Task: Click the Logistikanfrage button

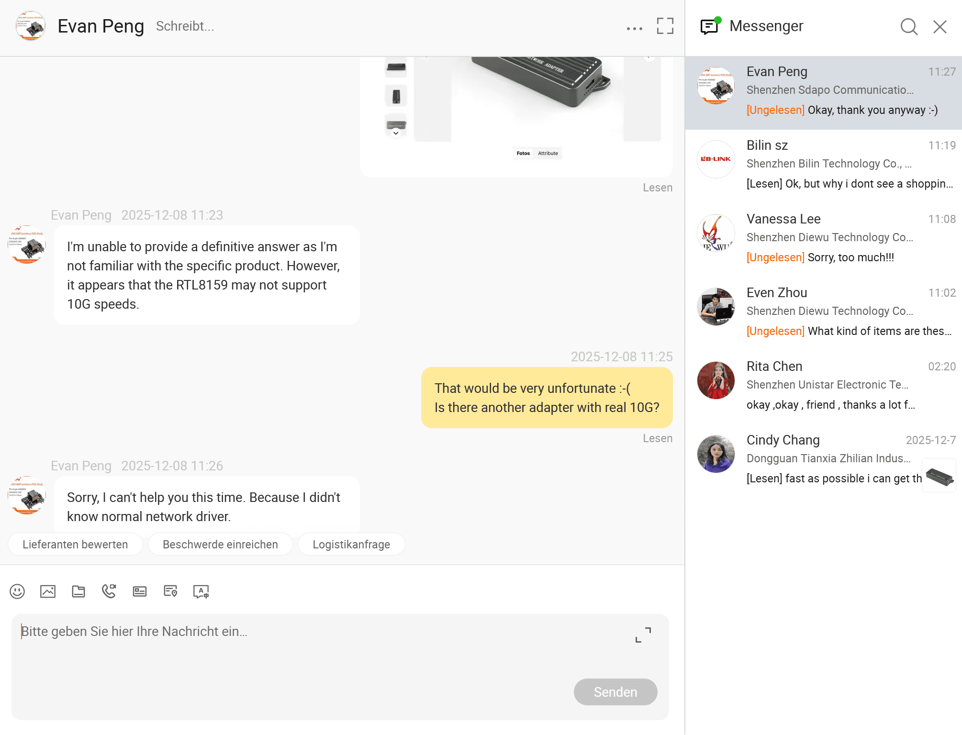Action: tap(351, 545)
